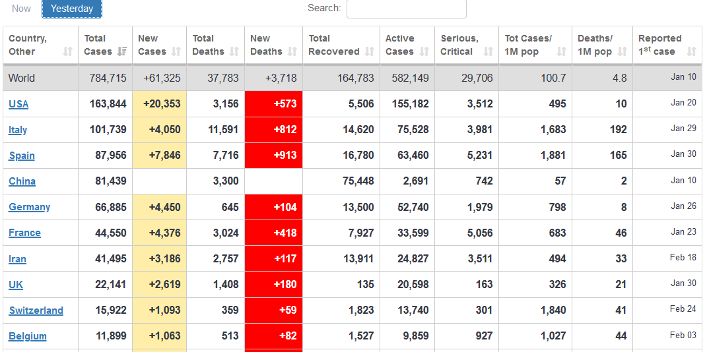Screen dimensions: 707x352
Task: Click the Total Deaths header text
Action: point(207,45)
